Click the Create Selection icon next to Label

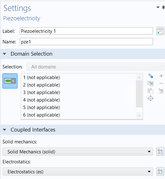160,31
